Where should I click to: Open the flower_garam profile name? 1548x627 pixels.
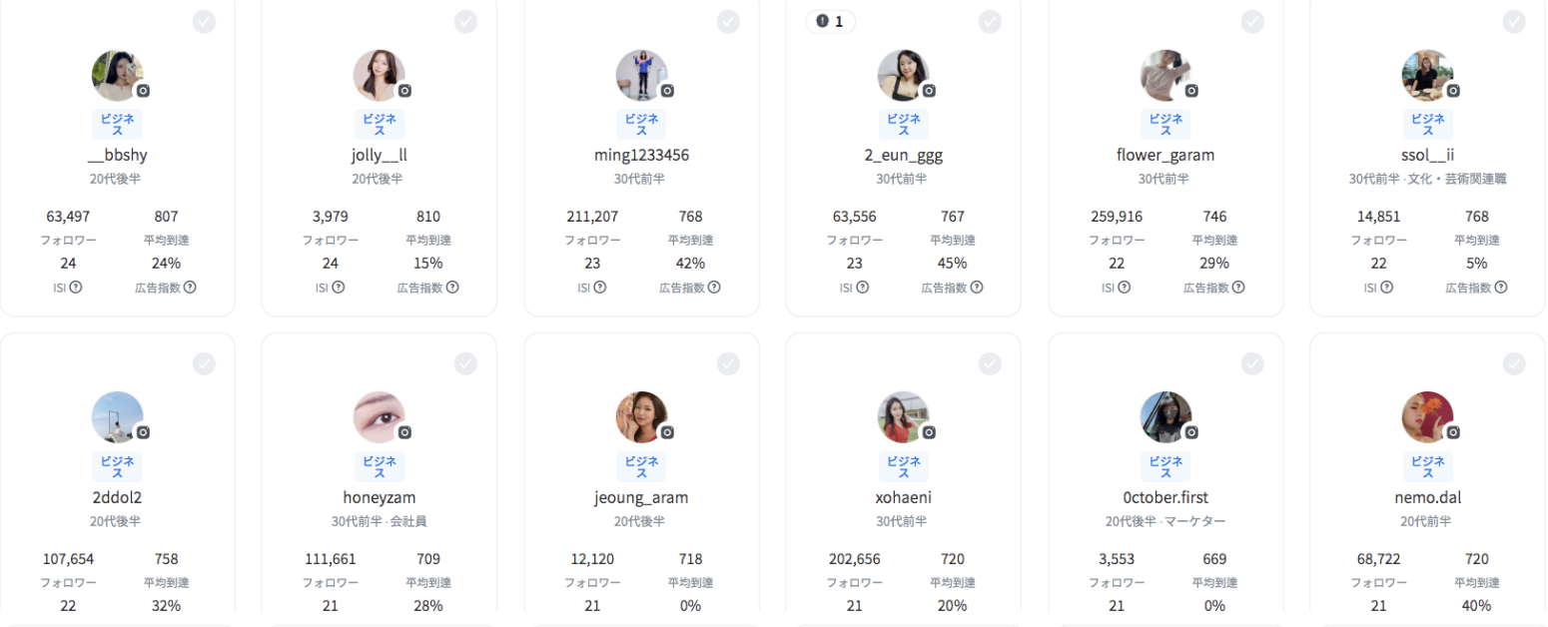(1165, 155)
